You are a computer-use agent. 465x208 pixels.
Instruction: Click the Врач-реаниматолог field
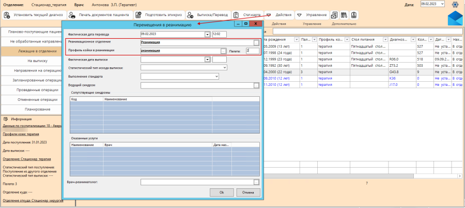click(197, 182)
